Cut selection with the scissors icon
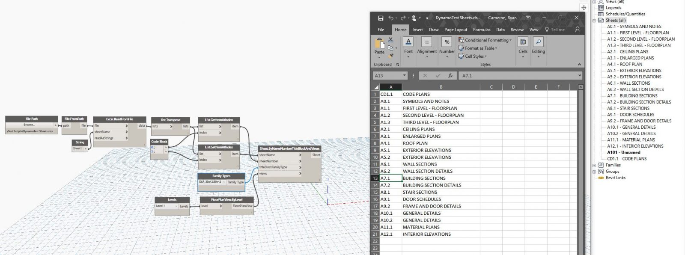Image resolution: width=685 pixels, height=255 pixels. pyautogui.click(x=390, y=40)
